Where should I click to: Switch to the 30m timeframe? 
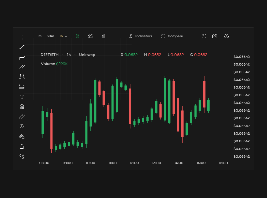coord(50,36)
